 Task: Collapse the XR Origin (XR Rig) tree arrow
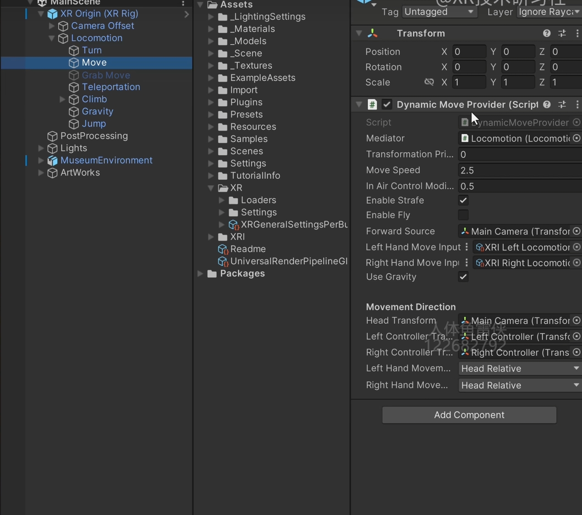point(41,14)
